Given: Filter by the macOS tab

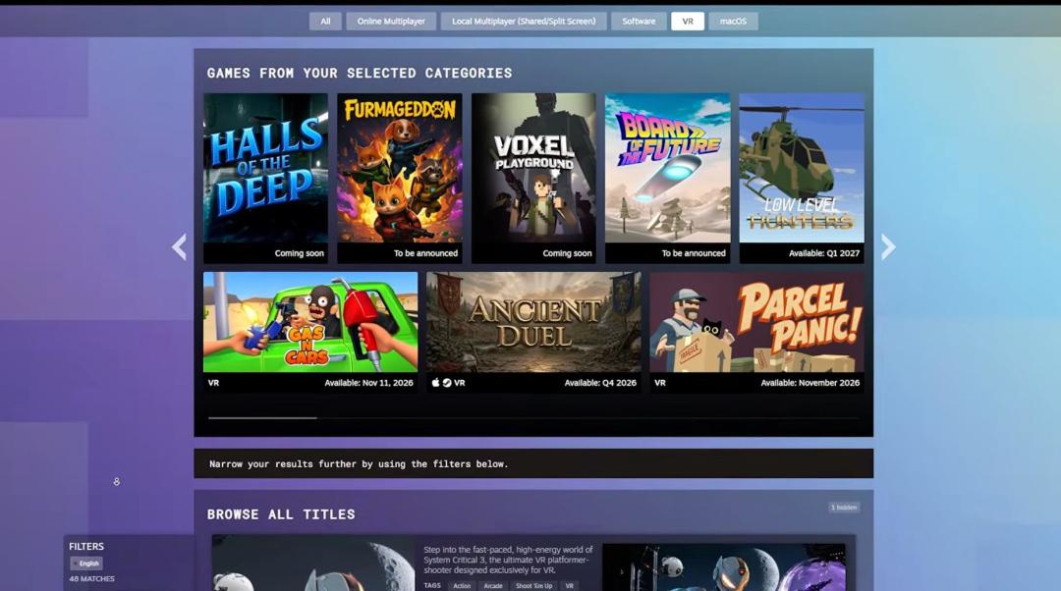Looking at the screenshot, I should pos(733,21).
